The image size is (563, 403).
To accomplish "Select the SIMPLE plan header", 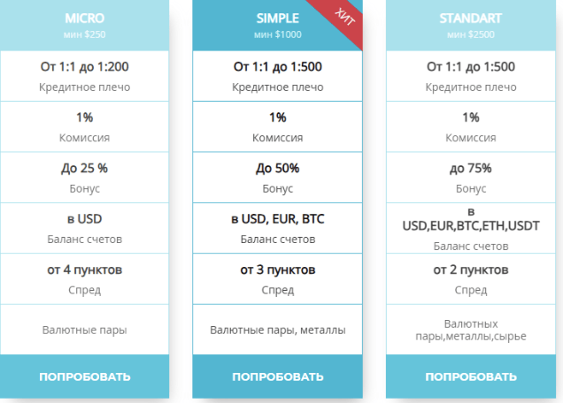I will pyautogui.click(x=277, y=18).
